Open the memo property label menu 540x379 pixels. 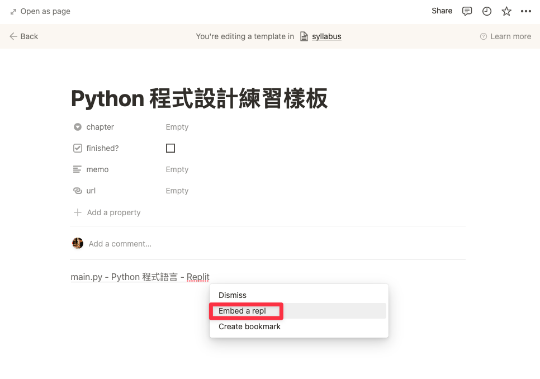97,169
